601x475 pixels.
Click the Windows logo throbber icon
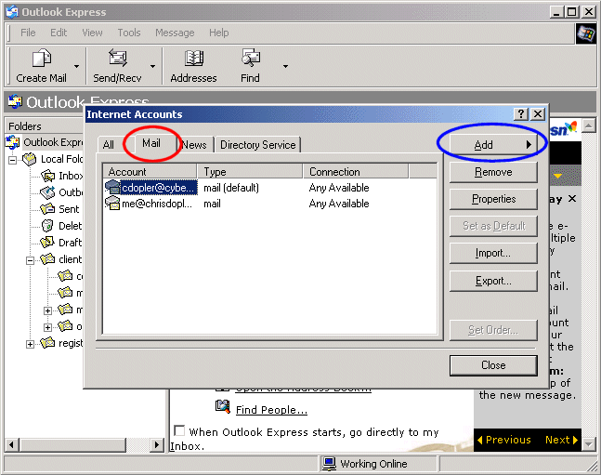pos(586,33)
